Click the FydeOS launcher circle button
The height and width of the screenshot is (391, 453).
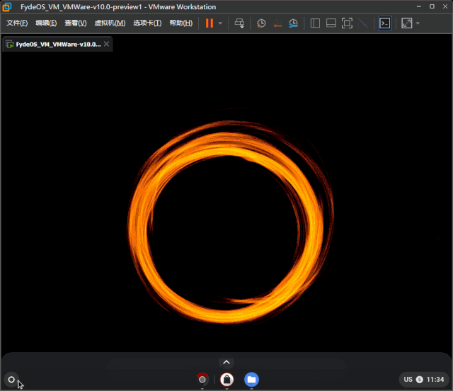11,380
